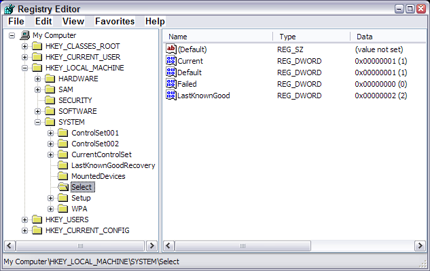The image size is (430, 271).
Task: Click the SOFTWARE folder icon
Action: coord(50,111)
